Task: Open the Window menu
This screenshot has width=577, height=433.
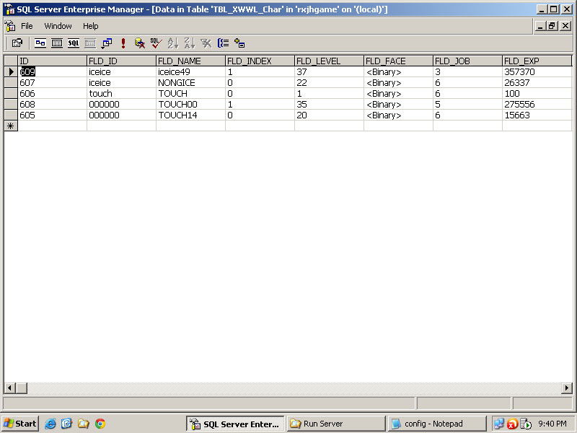Action: pyautogui.click(x=58, y=26)
